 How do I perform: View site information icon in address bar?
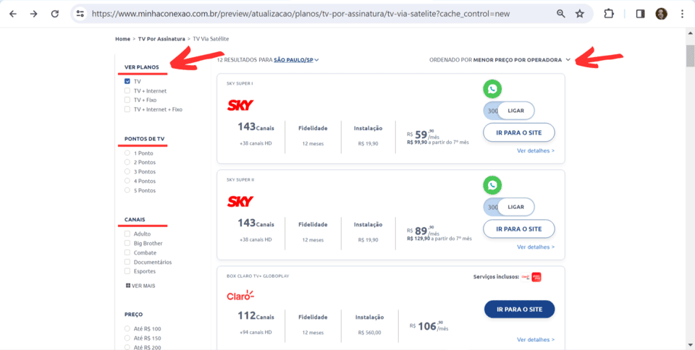pos(80,14)
